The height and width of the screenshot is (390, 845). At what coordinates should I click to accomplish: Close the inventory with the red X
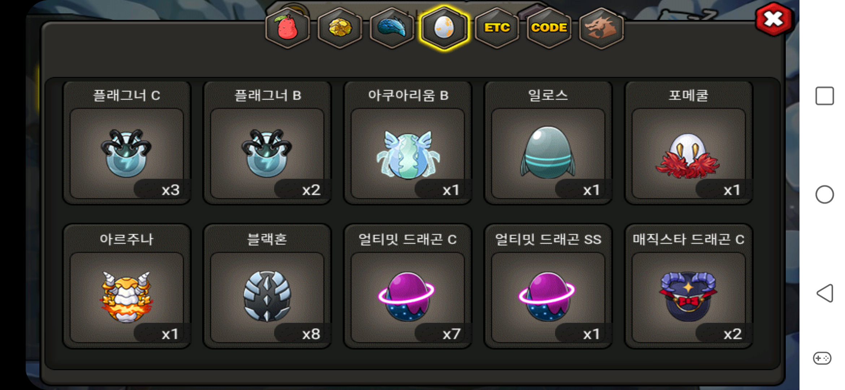click(774, 19)
